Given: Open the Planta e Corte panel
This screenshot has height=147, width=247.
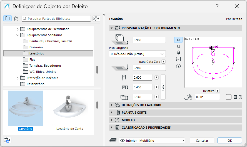Looking at the screenshot, I should click(134, 113).
